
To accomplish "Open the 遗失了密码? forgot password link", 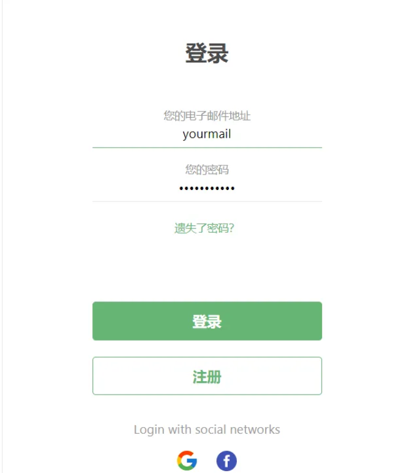I will coord(204,229).
